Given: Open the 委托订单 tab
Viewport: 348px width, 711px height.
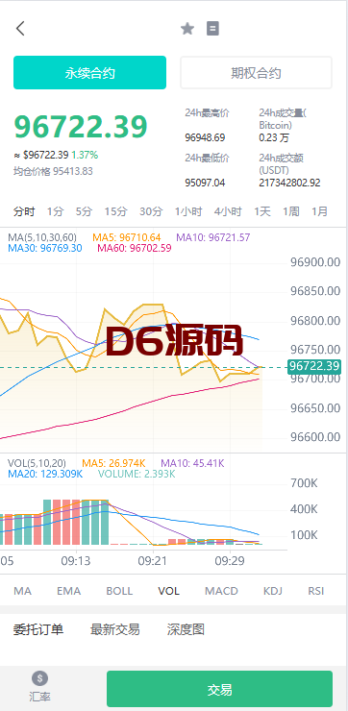Looking at the screenshot, I should coord(38,629).
